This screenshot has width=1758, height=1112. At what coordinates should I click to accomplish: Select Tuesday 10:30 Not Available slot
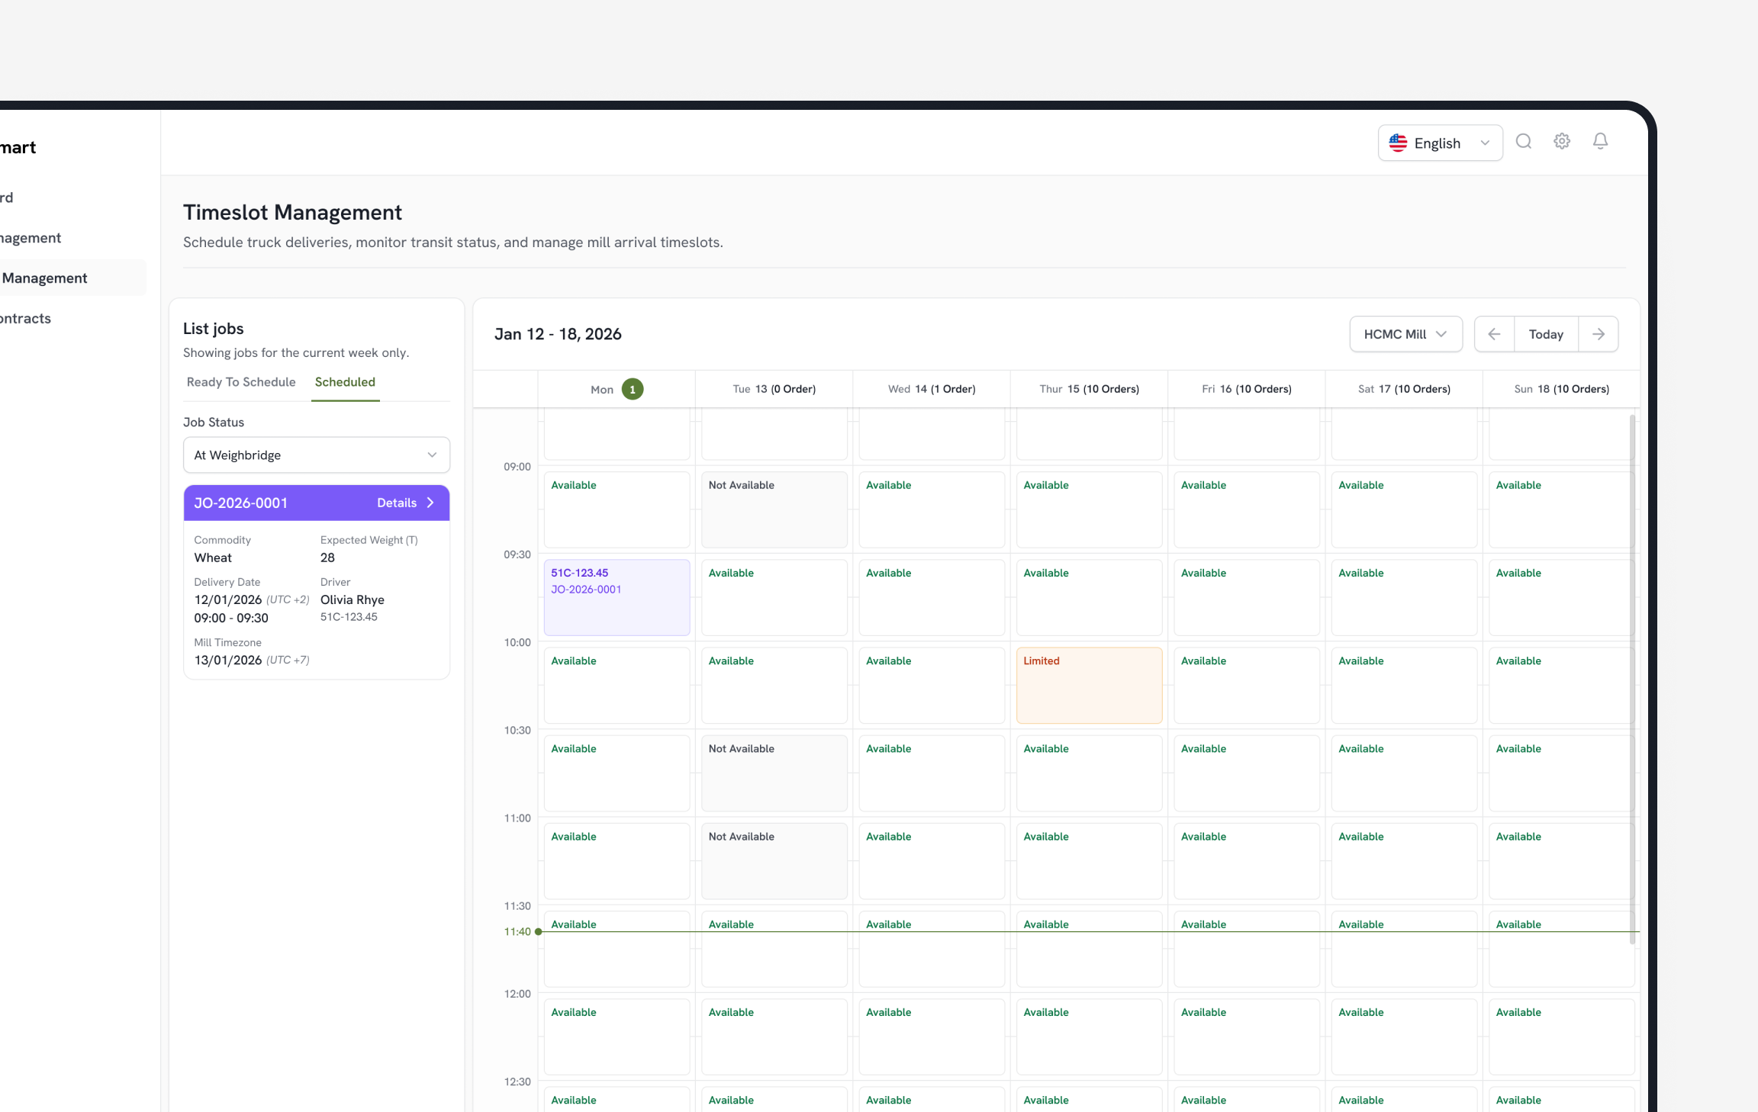pos(774,773)
